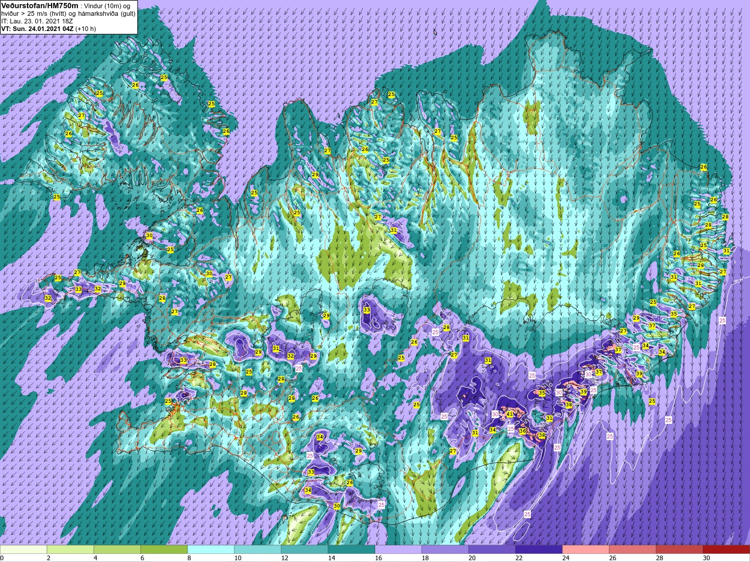Screen dimensions: 750x562
Task: Select the 2–4 m/s light green legend swatch
Action: point(70,550)
